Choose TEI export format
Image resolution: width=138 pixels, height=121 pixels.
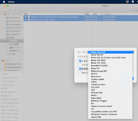(110, 109)
